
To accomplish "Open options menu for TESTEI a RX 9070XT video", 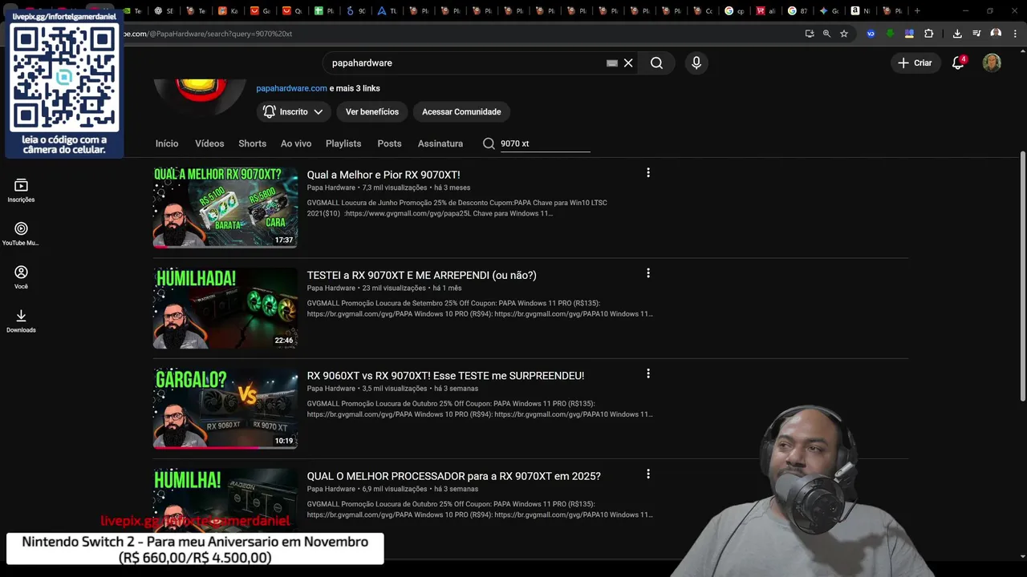I will click(648, 273).
